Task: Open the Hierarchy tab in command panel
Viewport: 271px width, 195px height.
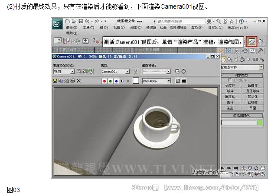Action: coord(237,50)
